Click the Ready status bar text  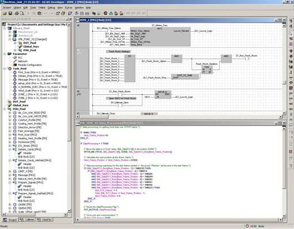[4, 226]
